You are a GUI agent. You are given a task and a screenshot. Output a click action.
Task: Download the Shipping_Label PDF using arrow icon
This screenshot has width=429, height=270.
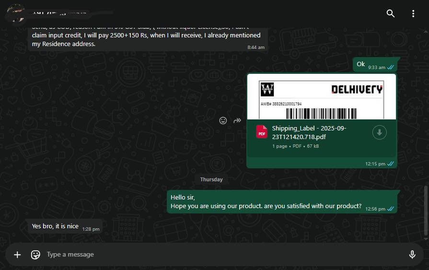pos(380,133)
